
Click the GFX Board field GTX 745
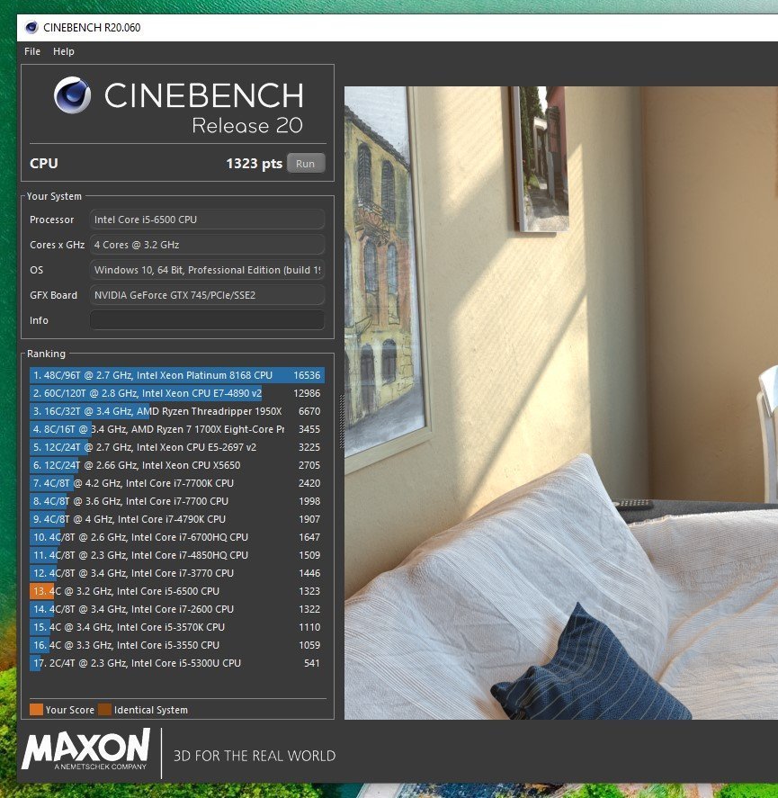[207, 295]
